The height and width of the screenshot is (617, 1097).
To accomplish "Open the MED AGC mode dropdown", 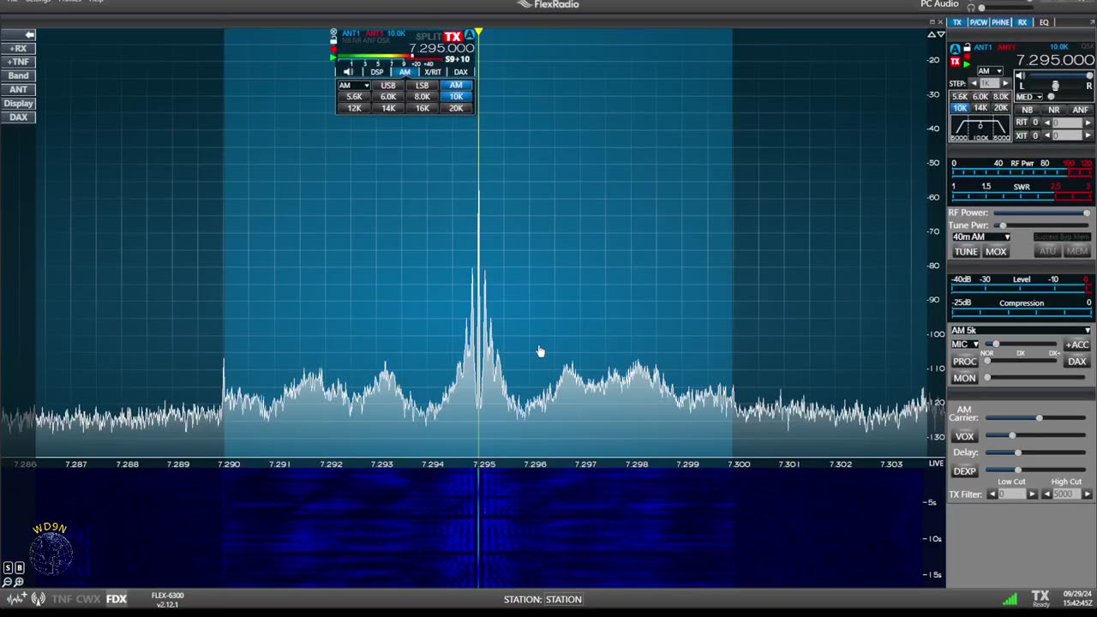I will click(x=1028, y=97).
